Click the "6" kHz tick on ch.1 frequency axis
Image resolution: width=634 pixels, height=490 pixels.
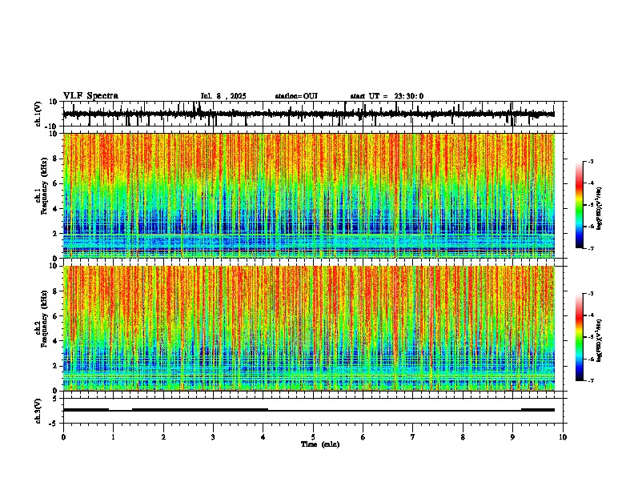[x=55, y=184]
